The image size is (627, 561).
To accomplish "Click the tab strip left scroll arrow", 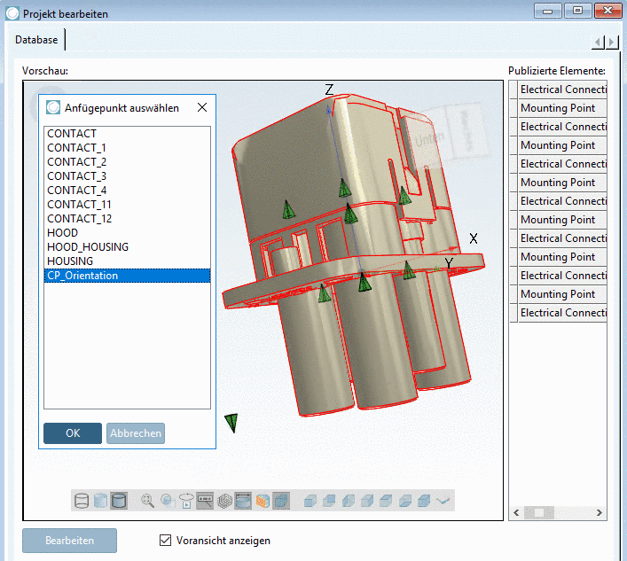I will coord(598,42).
